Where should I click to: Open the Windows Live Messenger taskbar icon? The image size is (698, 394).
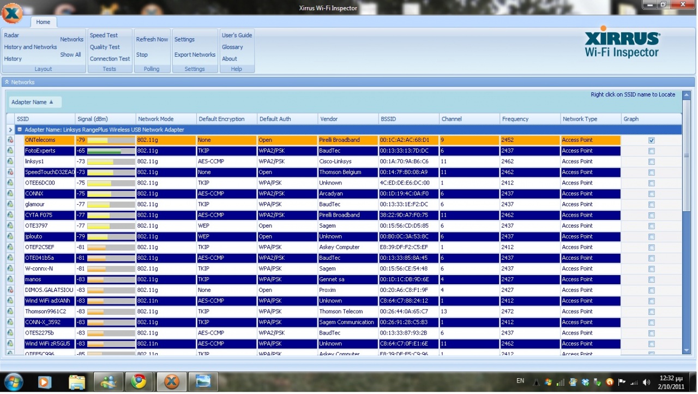[x=108, y=381]
